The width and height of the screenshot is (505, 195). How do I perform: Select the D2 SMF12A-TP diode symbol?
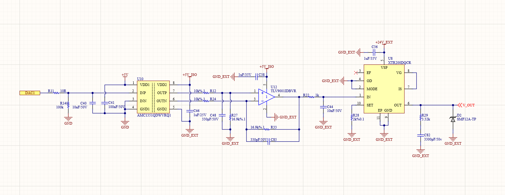(453, 119)
